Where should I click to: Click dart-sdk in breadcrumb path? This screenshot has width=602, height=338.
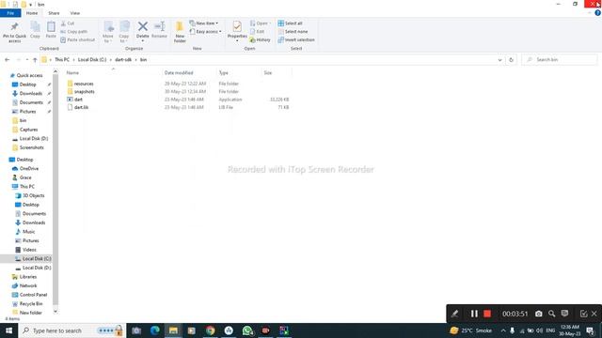[123, 60]
